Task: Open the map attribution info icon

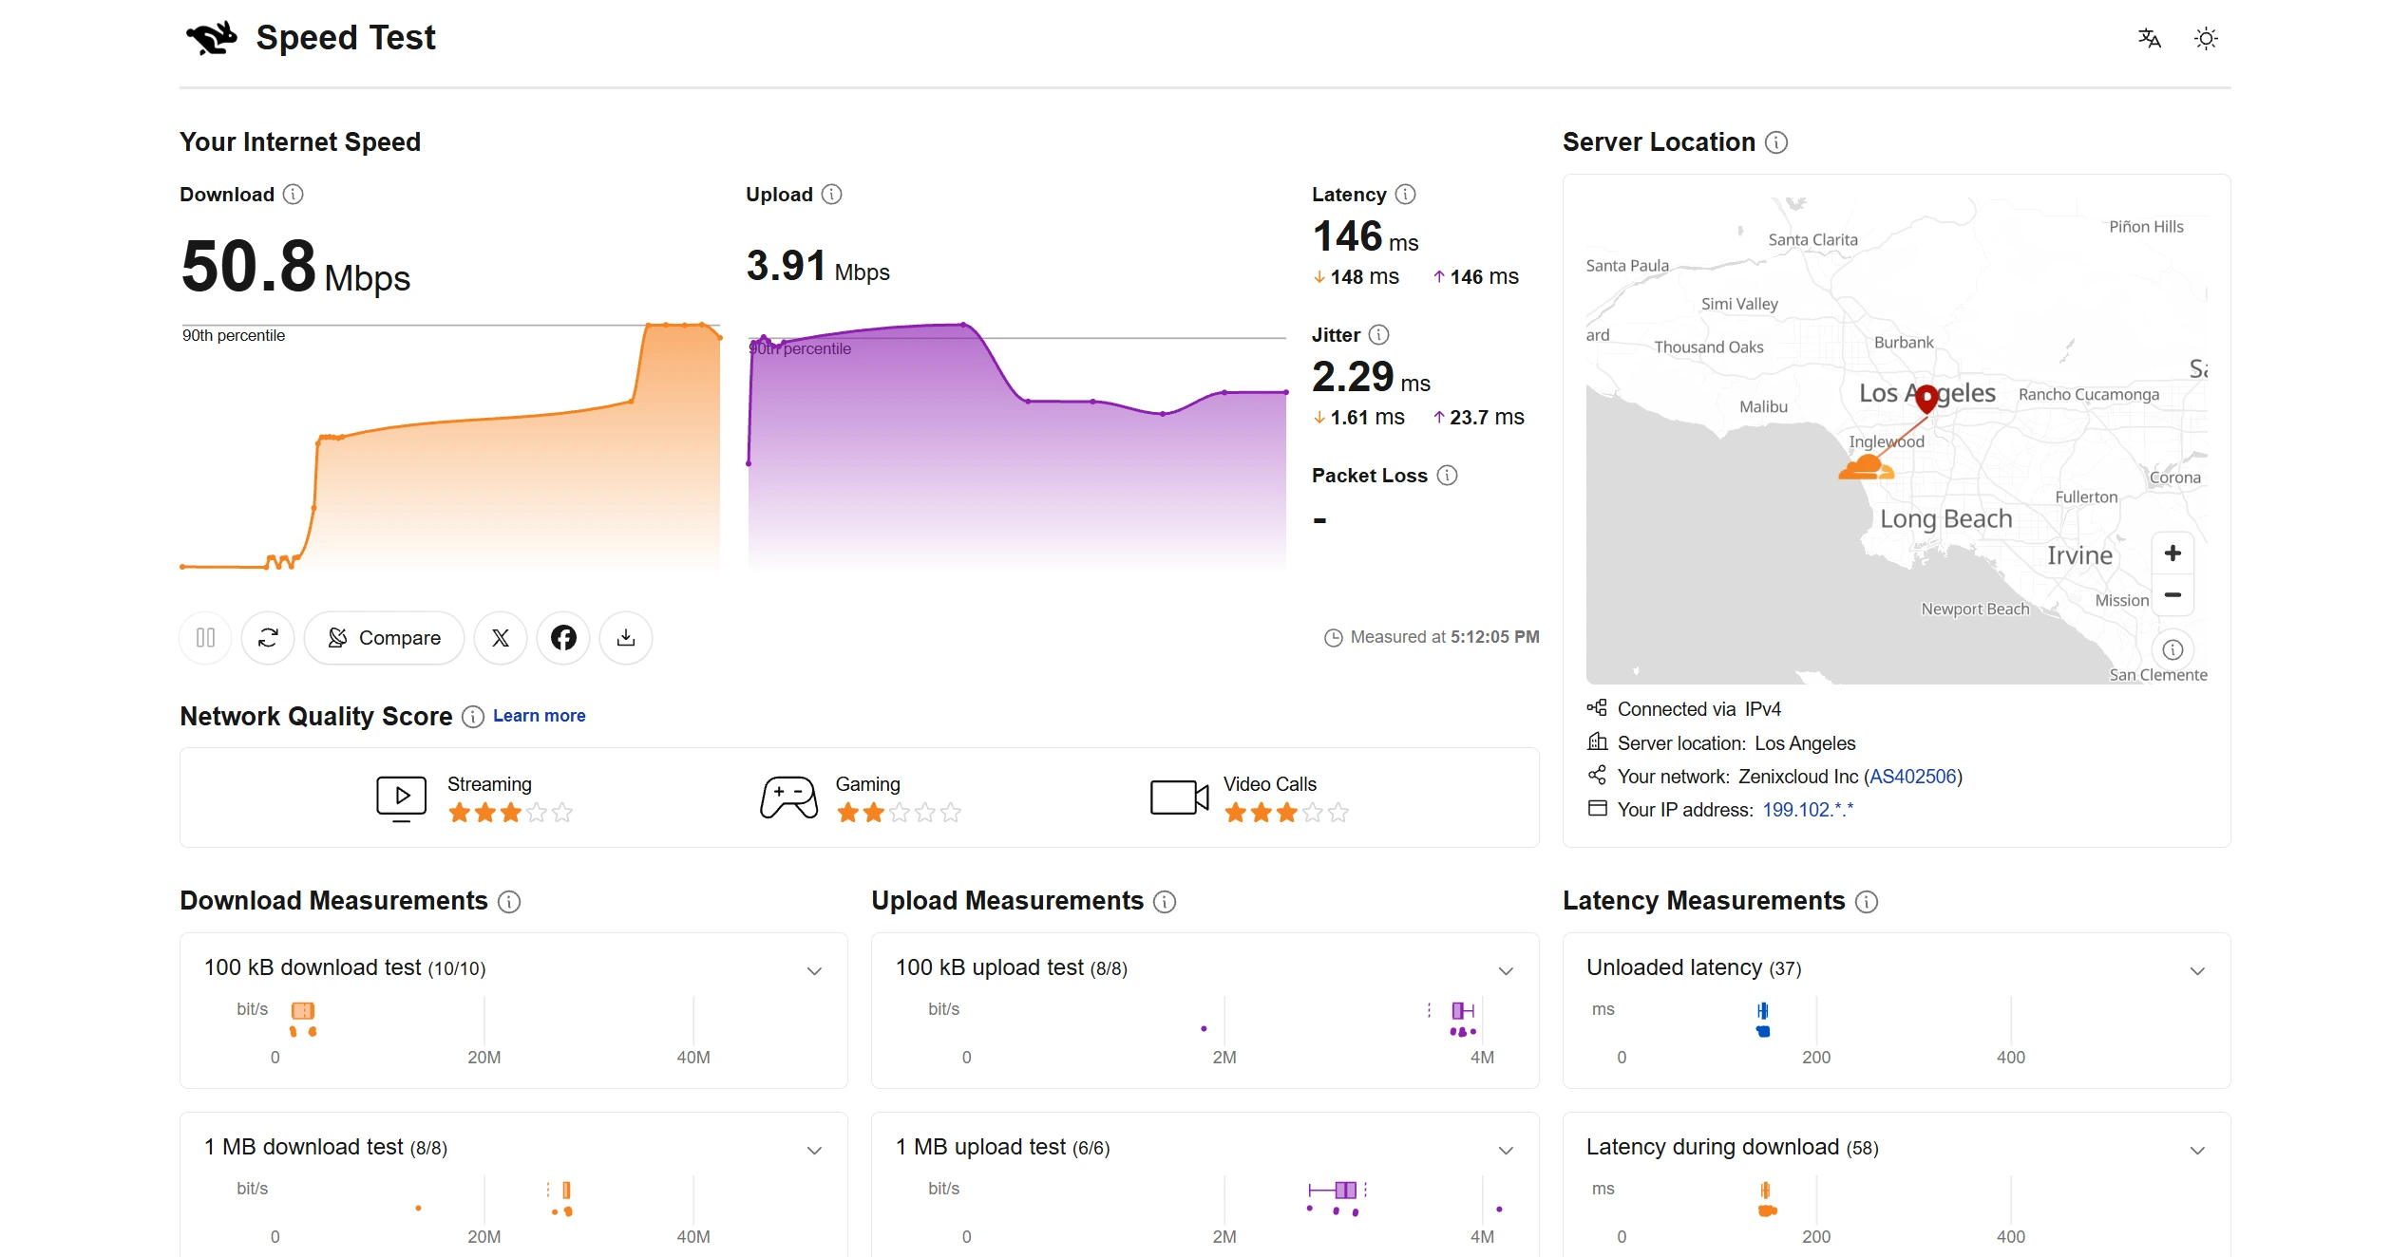Action: point(2173,650)
